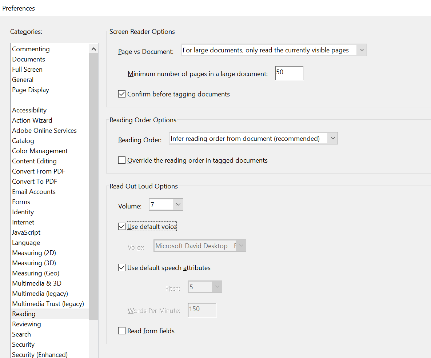This screenshot has width=431, height=358.
Task: Select the Forms category
Action: [x=21, y=202]
